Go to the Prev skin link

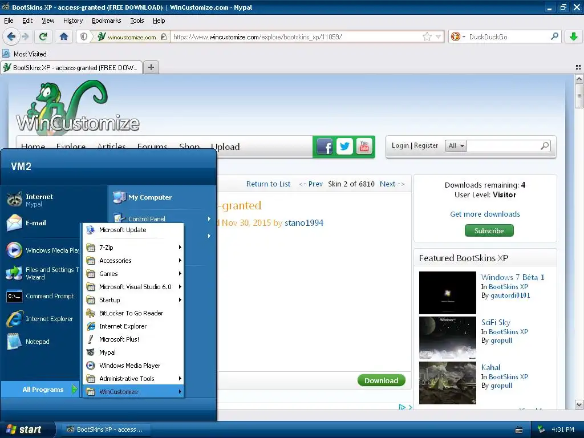click(311, 184)
